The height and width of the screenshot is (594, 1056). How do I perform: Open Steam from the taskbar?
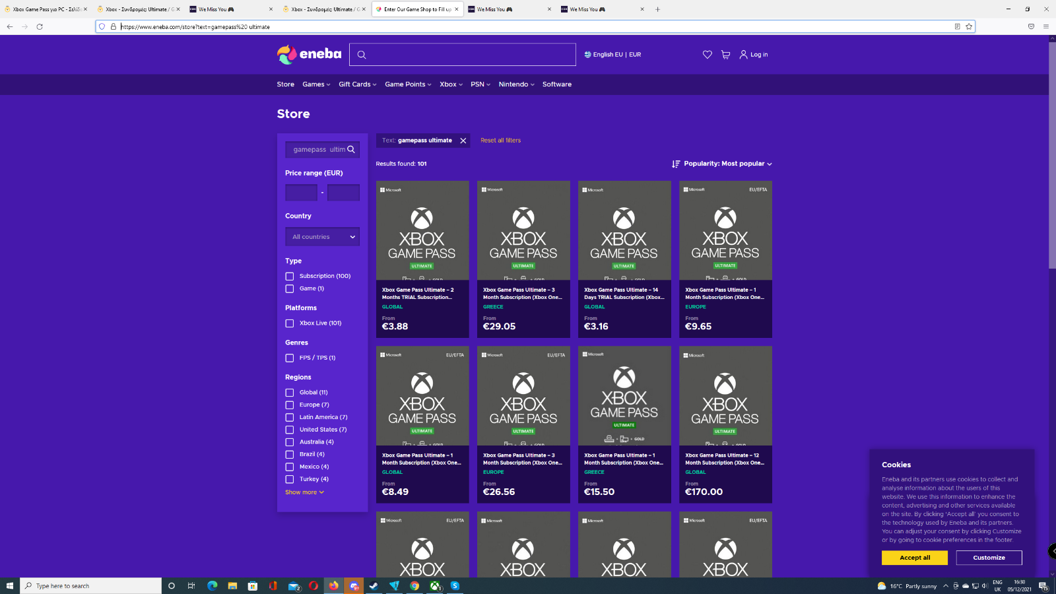click(374, 585)
